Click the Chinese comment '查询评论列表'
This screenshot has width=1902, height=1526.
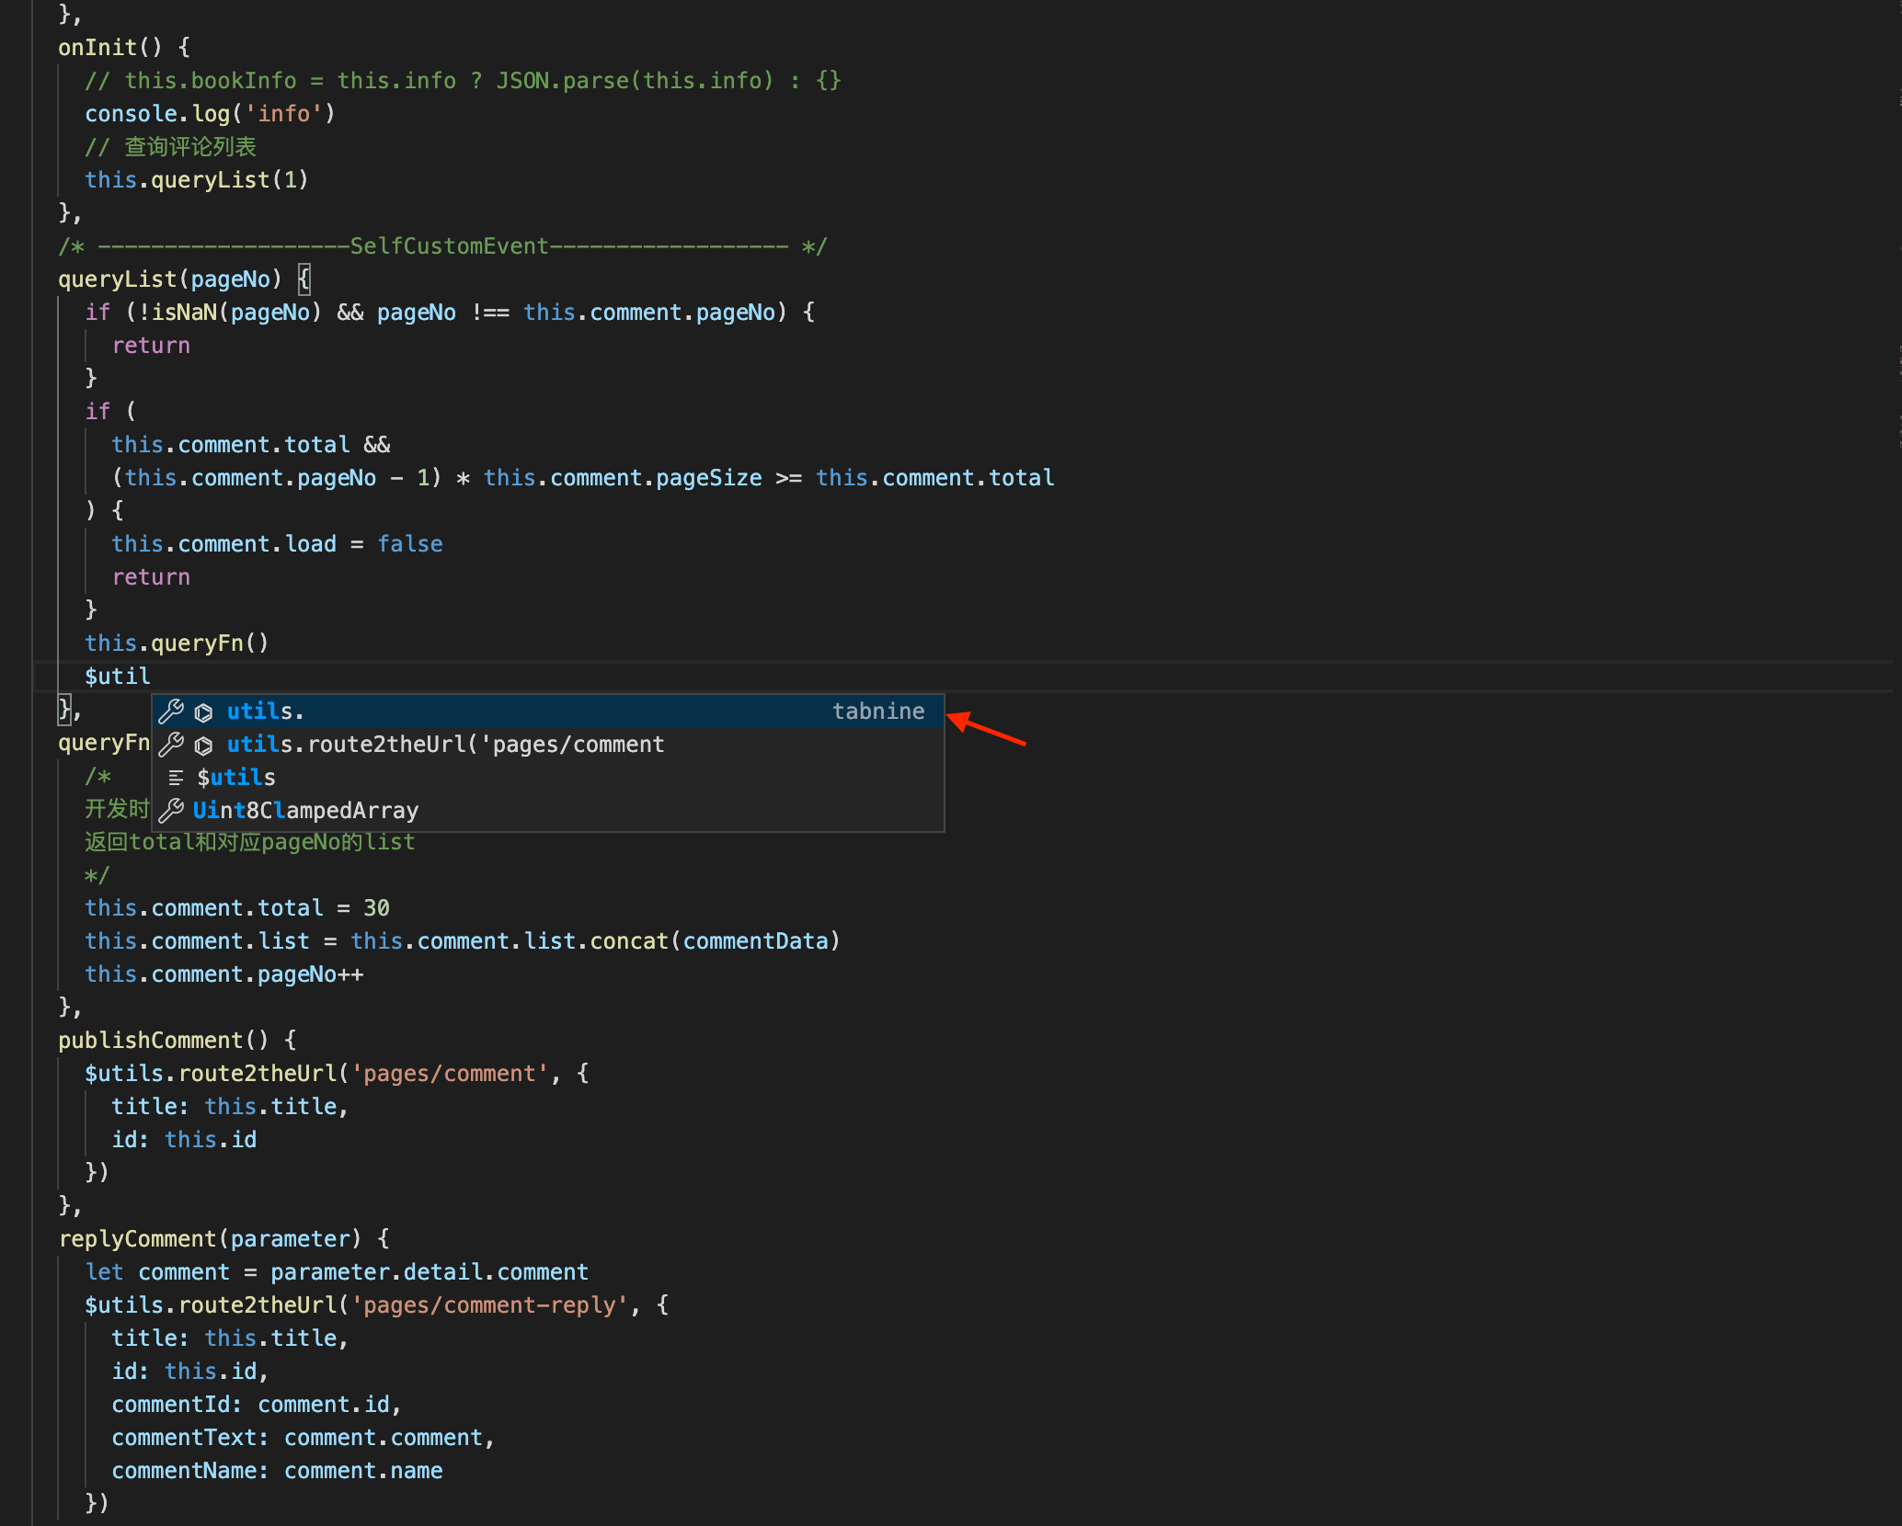pyautogui.click(x=190, y=147)
